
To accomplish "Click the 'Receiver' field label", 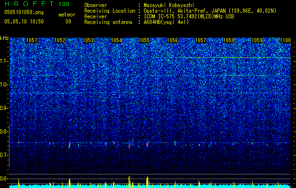I will point(96,16).
